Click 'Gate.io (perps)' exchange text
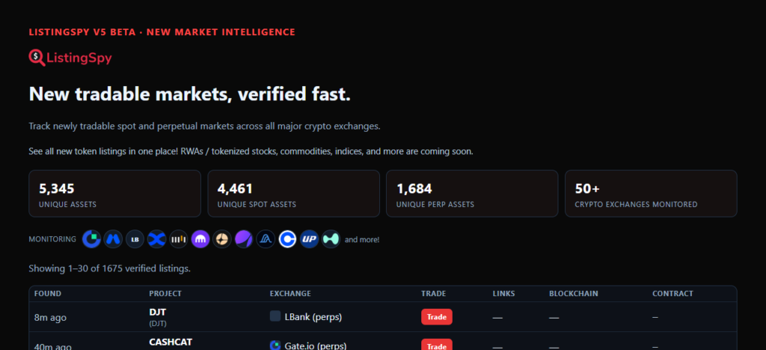Image resolution: width=766 pixels, height=350 pixels. coord(316,346)
